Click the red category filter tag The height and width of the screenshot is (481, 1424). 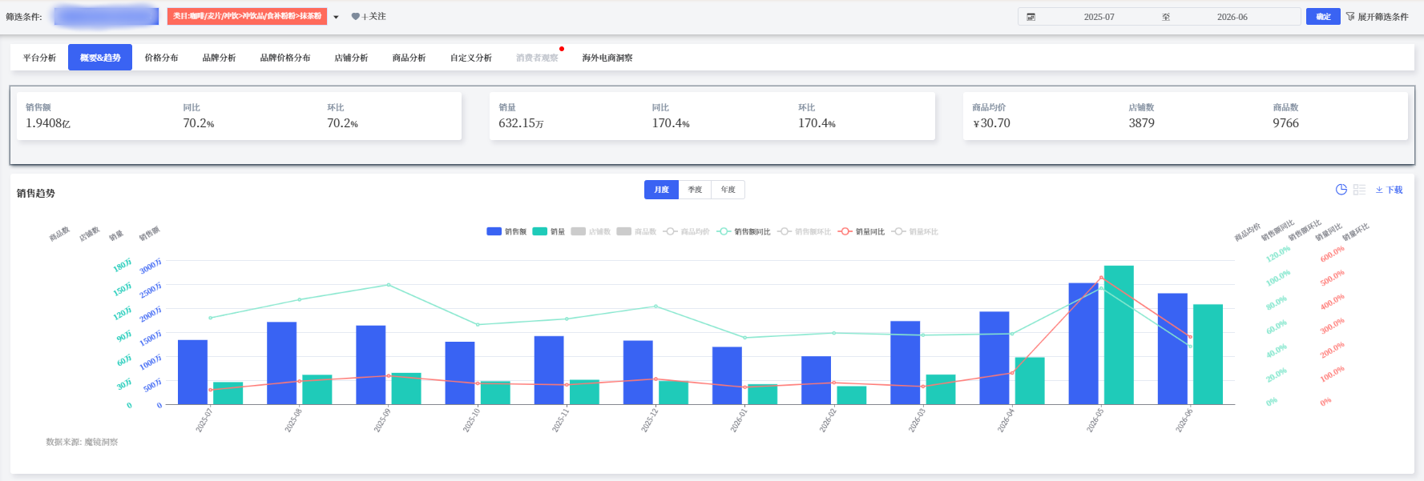[247, 16]
